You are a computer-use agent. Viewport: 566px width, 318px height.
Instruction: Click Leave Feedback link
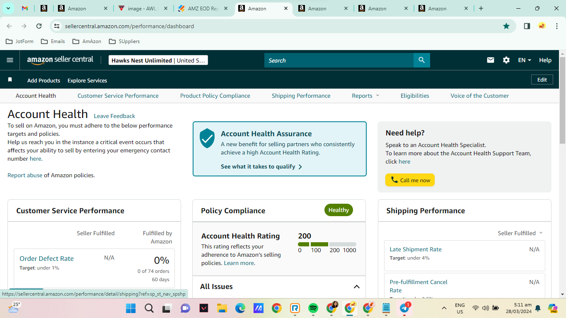click(x=114, y=116)
